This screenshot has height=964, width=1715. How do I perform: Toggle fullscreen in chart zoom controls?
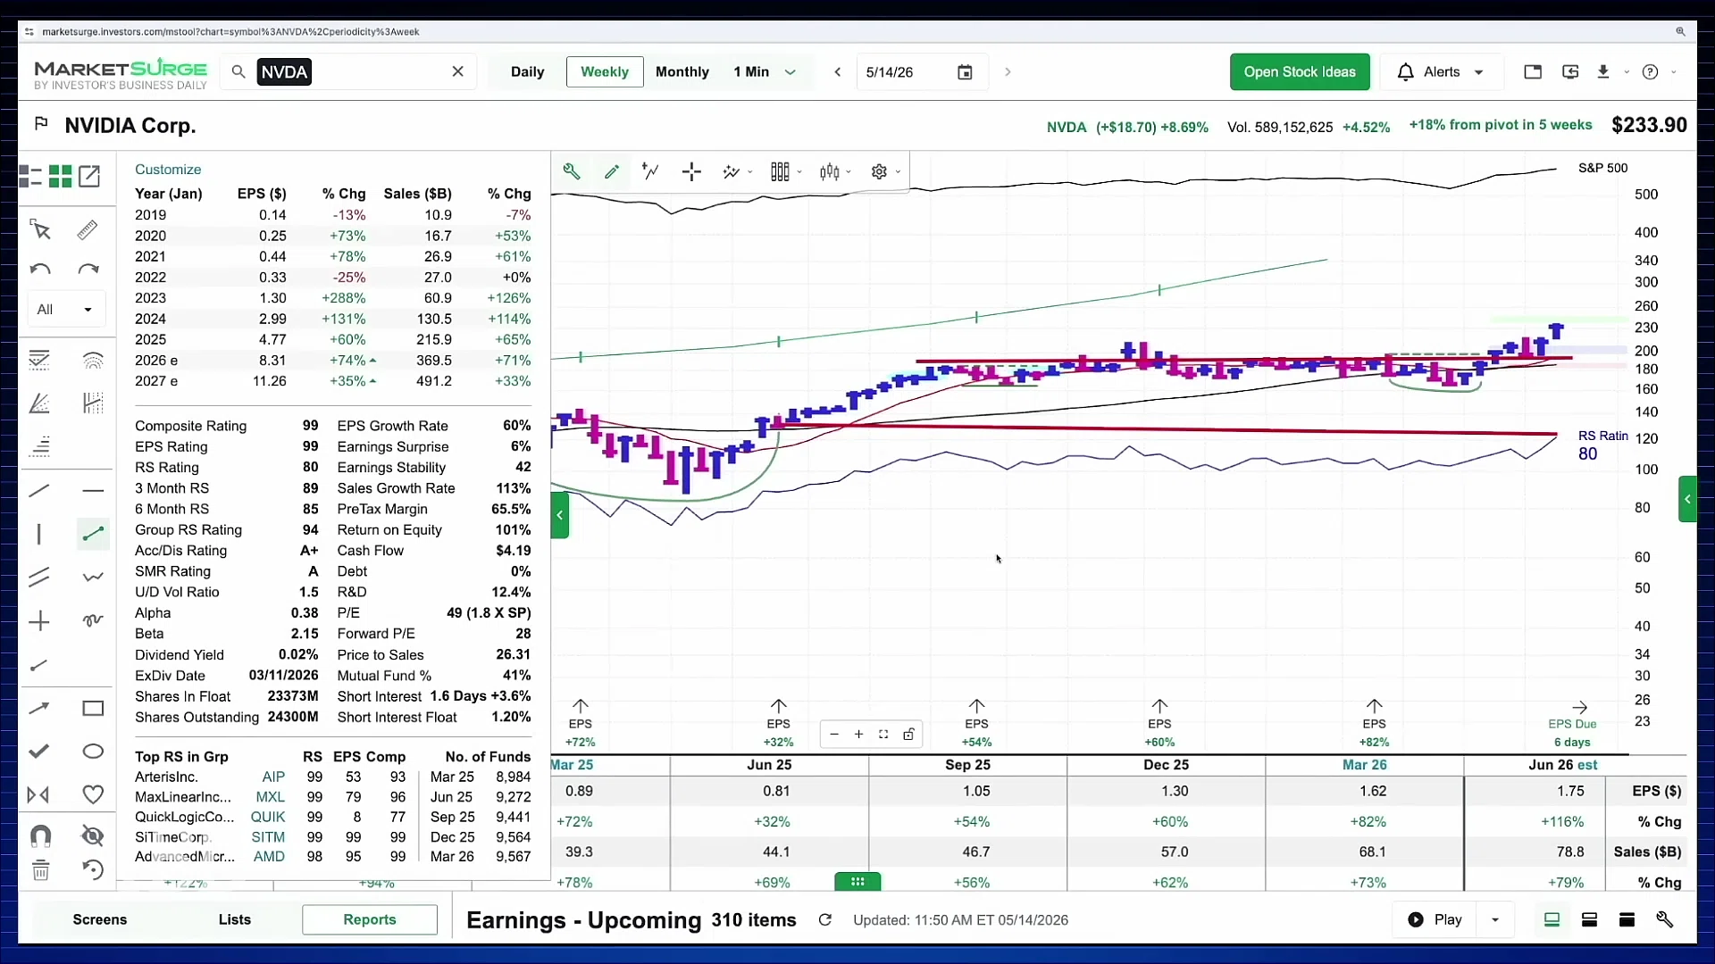[883, 734]
